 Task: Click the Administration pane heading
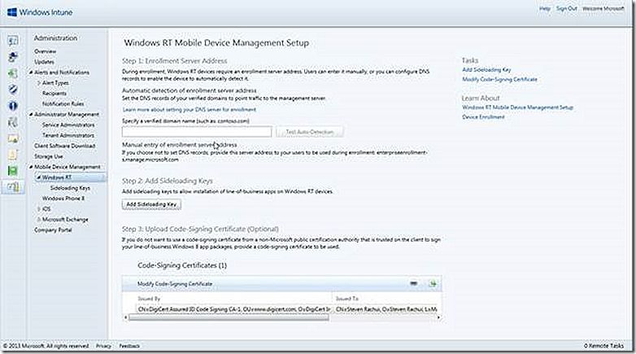pos(55,38)
